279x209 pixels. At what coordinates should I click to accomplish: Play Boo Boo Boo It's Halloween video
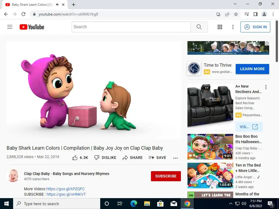pos(210,147)
